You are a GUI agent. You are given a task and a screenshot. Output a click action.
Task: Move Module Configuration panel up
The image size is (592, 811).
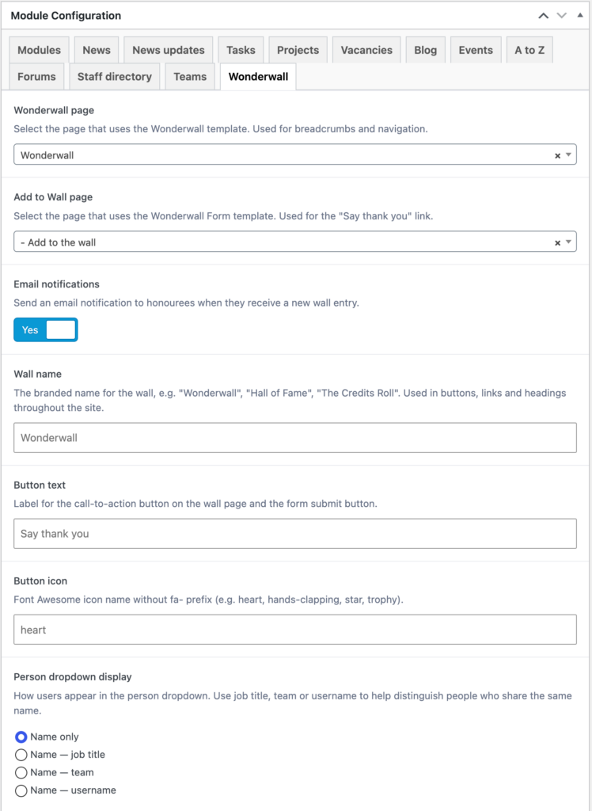click(544, 16)
